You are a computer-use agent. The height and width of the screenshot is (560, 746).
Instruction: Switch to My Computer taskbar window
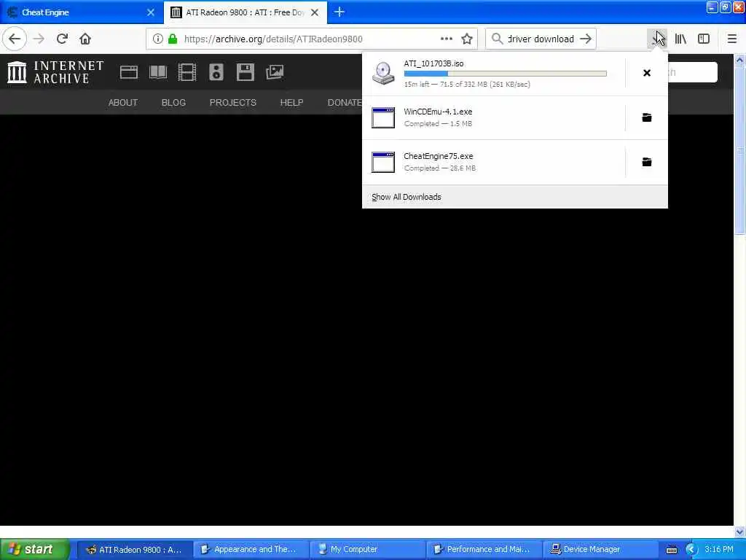[367, 550]
